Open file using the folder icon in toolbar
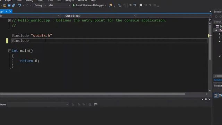Screen dimensions: 222x125 [x=5, y=6]
